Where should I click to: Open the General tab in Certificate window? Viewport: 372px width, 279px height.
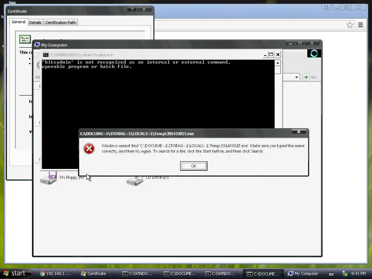click(19, 22)
